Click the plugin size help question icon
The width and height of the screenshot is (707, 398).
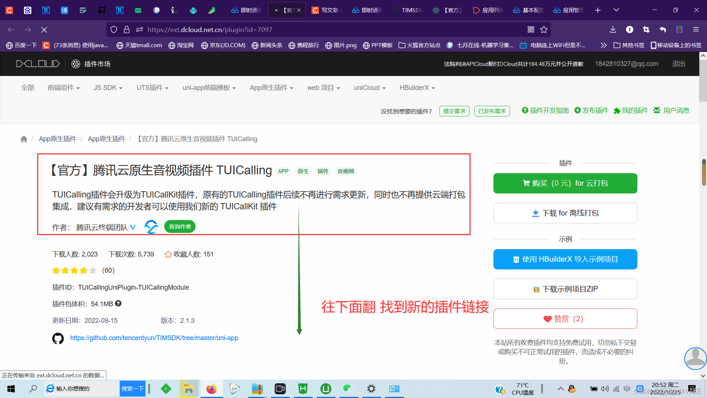point(118,303)
